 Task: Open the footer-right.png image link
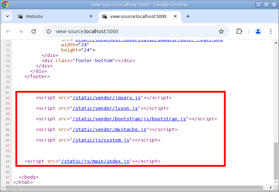tap(149, 40)
